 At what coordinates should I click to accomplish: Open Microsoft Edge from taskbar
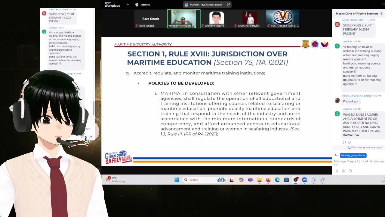[277, 180]
